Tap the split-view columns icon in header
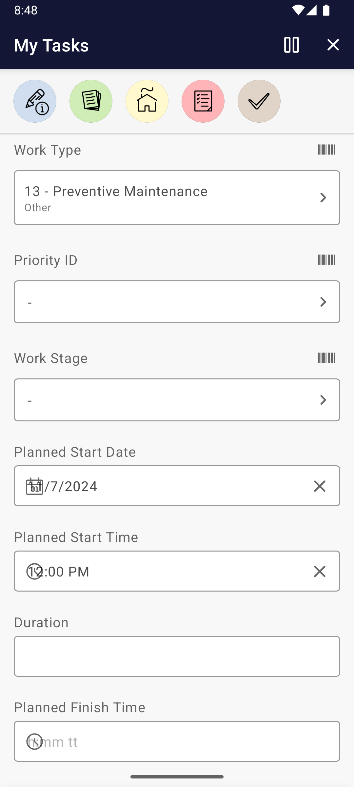 click(291, 45)
